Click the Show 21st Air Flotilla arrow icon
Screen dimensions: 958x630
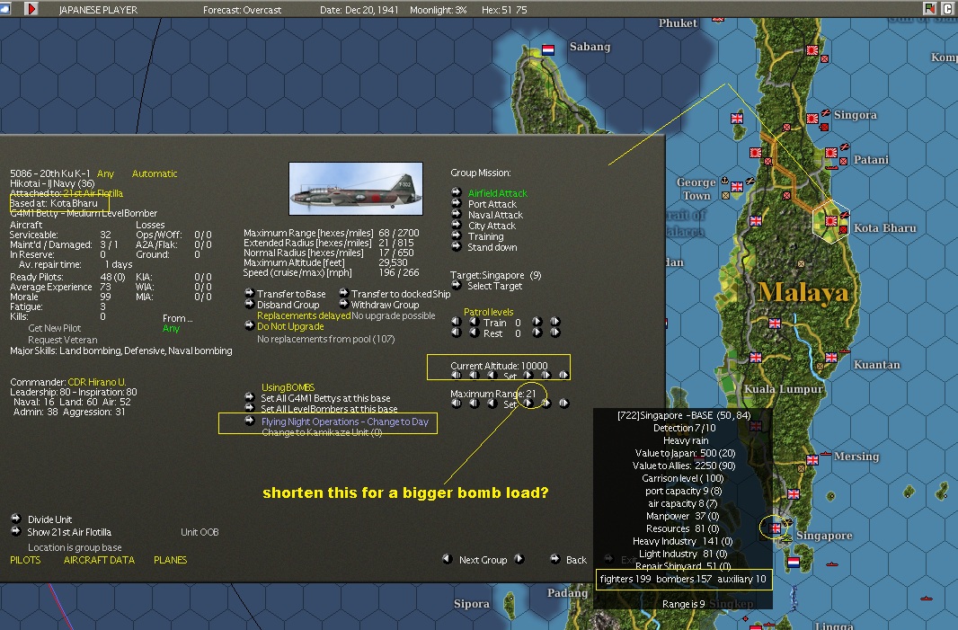pos(16,531)
